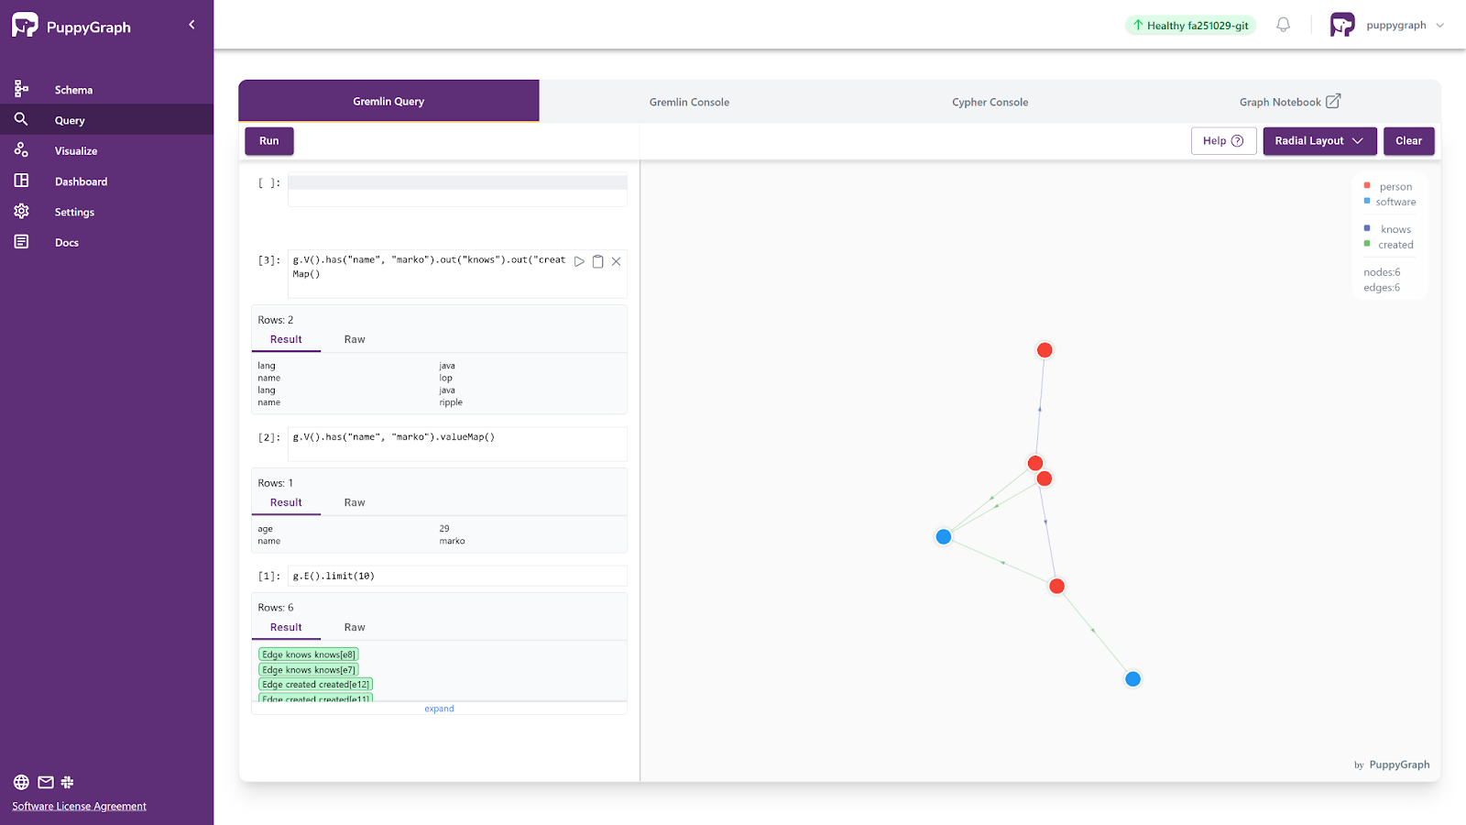The width and height of the screenshot is (1466, 825).
Task: Open the Dashboard icon in sidebar
Action: (21, 181)
